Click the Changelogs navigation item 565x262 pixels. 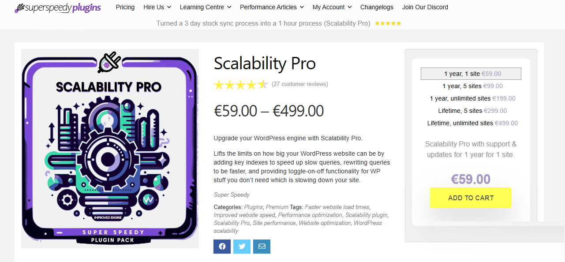pos(377,7)
